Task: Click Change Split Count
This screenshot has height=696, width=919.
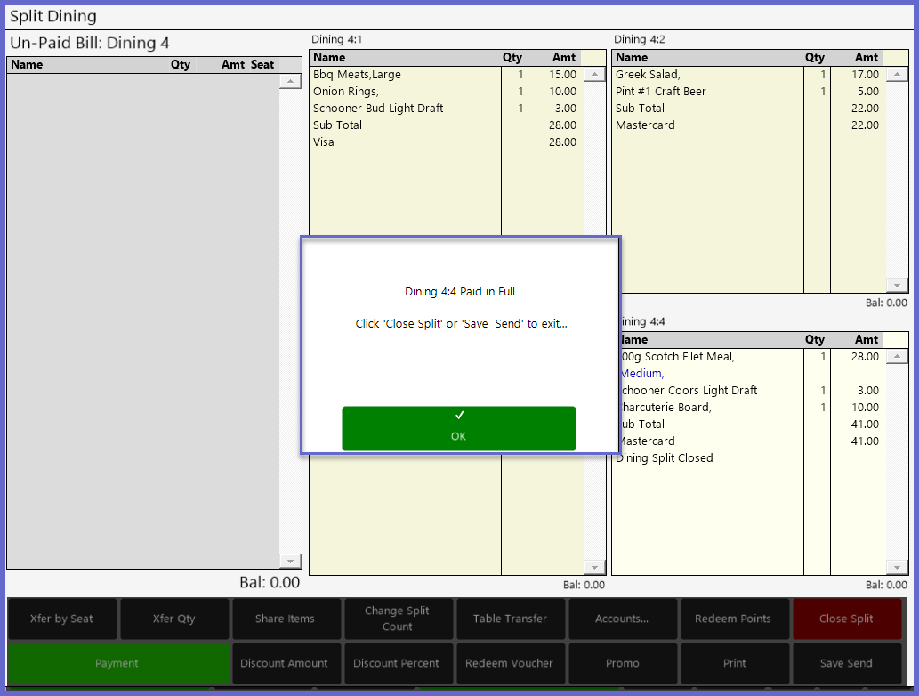Action: point(397,619)
